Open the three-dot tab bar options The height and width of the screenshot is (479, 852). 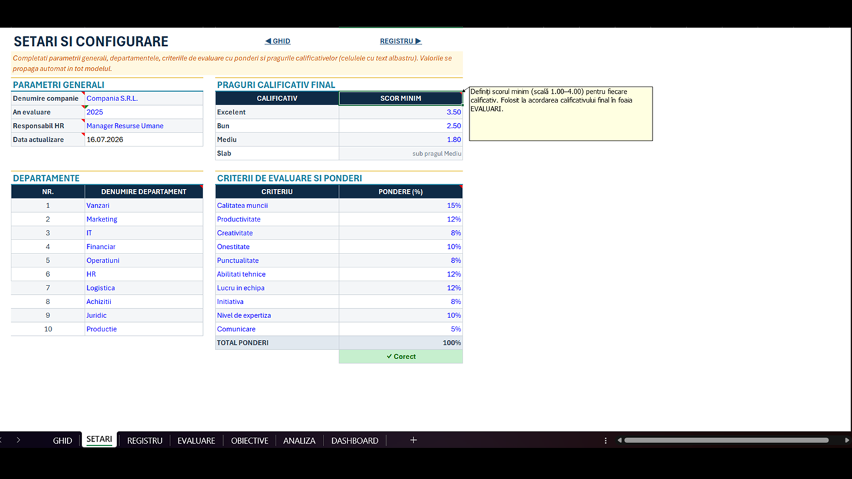[605, 440]
